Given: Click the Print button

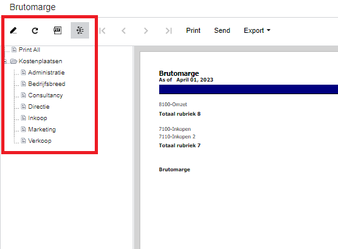Looking at the screenshot, I should (193, 30).
